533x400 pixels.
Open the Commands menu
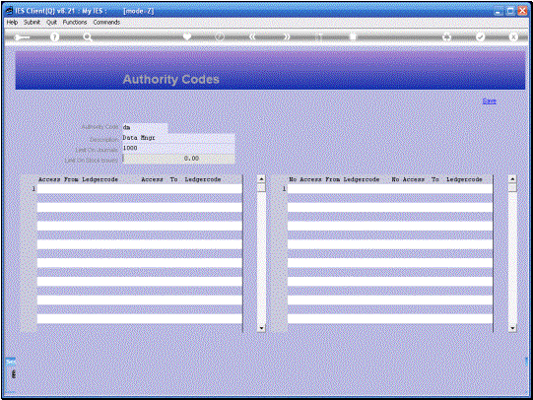pos(106,22)
